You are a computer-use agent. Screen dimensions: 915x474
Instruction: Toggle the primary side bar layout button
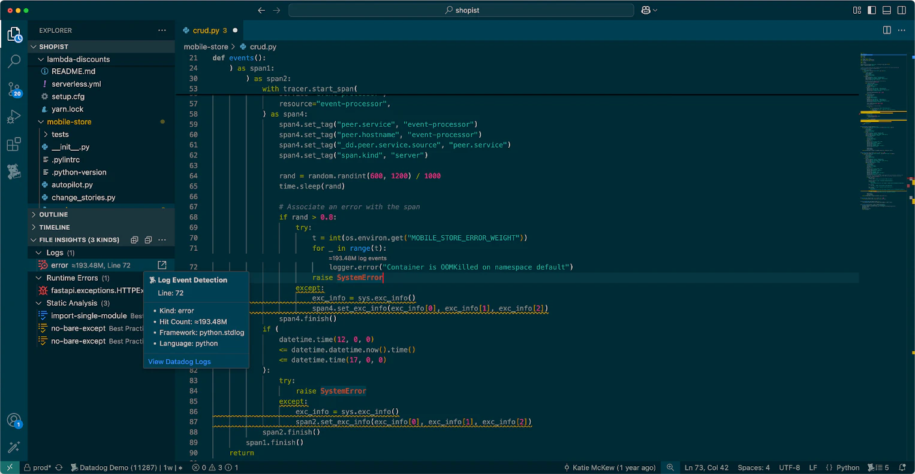872,10
